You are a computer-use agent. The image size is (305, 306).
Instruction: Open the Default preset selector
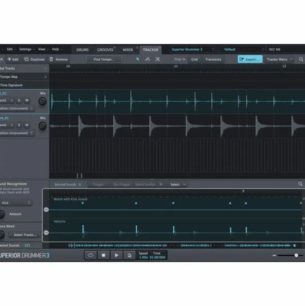tap(243, 50)
